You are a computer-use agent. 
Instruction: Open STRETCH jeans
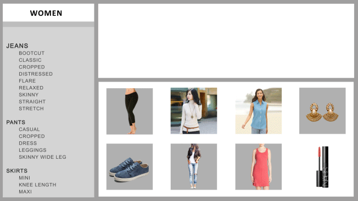point(31,108)
